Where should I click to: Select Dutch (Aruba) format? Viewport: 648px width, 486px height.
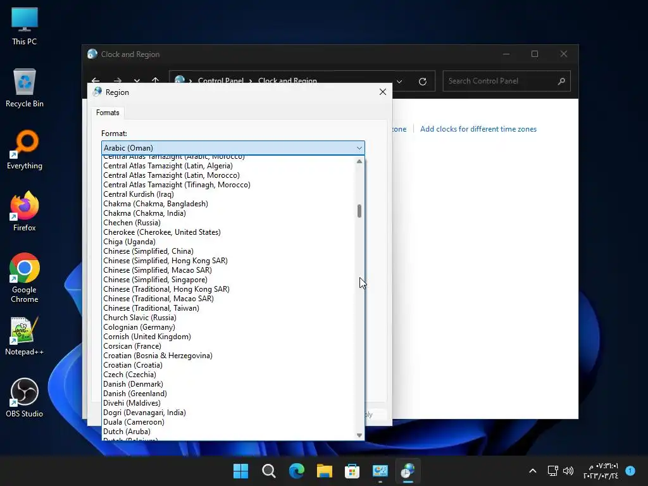coord(228,432)
